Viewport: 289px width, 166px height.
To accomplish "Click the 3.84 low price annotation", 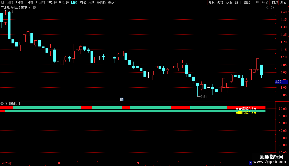I will pos(204,97).
